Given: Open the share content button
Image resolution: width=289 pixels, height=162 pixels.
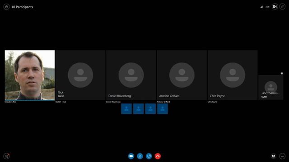Looking at the screenshot, I should tap(149, 156).
